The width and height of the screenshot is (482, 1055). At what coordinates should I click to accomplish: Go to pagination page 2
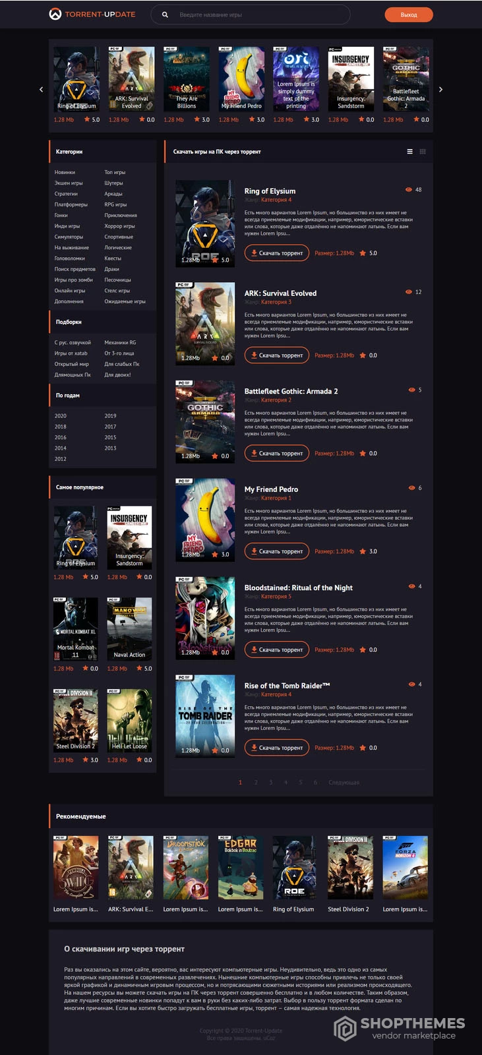pyautogui.click(x=256, y=783)
